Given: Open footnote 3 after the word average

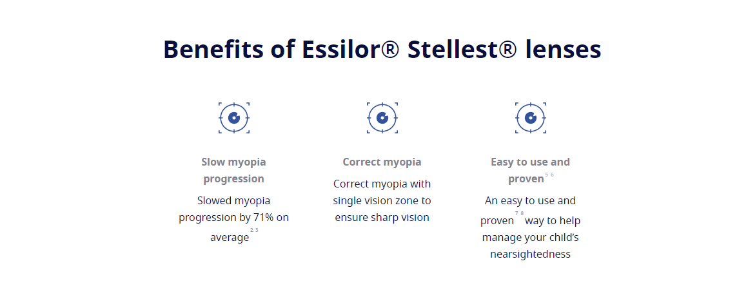Looking at the screenshot, I should tap(257, 230).
